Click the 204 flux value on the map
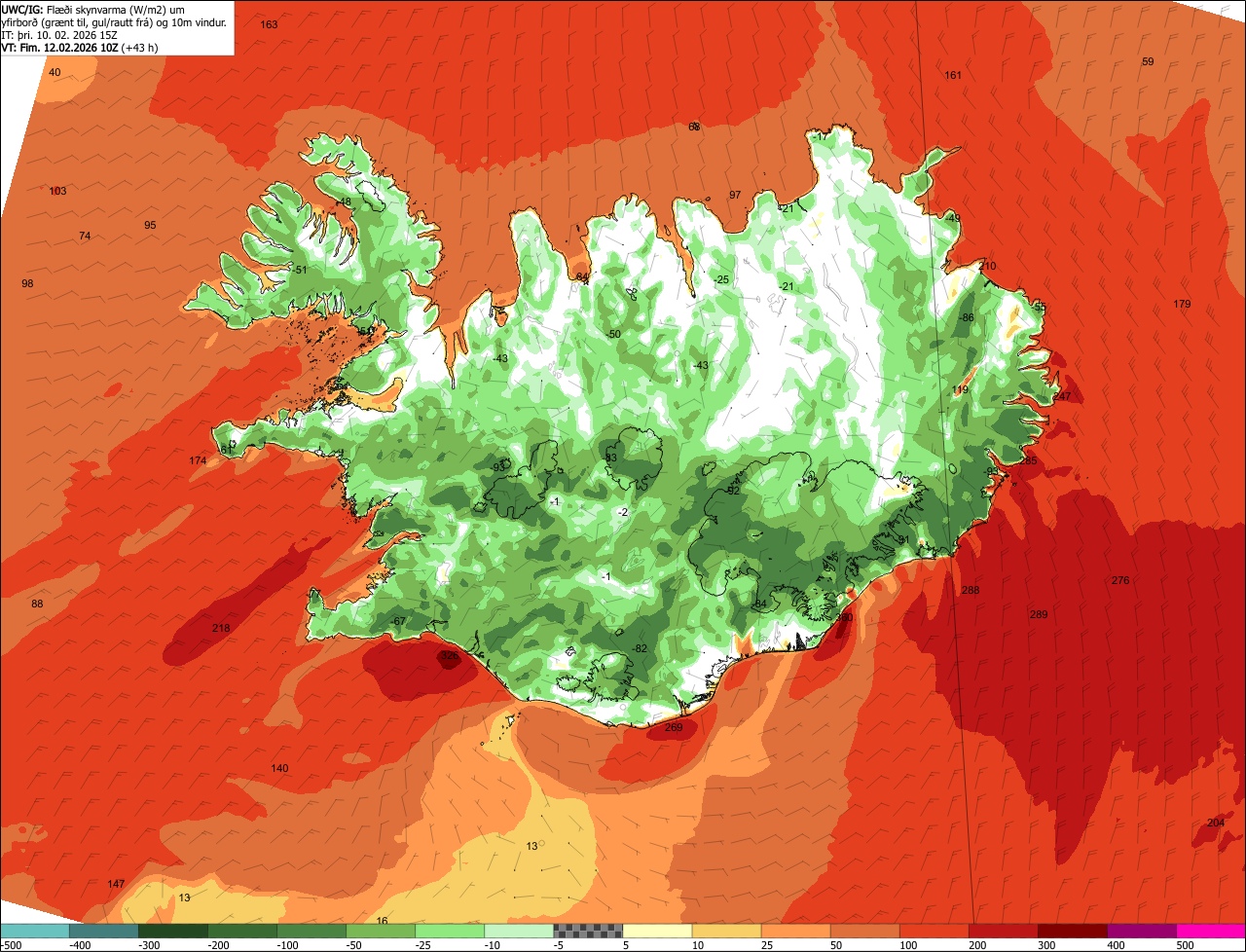The image size is (1246, 952). tap(1216, 823)
